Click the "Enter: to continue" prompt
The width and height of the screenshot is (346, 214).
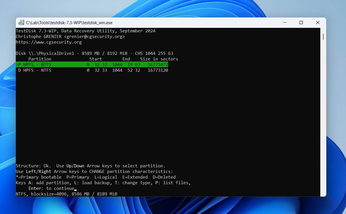[x=51, y=188]
